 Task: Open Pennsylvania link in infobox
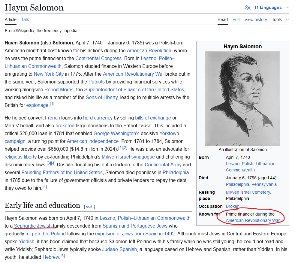point(264,185)
